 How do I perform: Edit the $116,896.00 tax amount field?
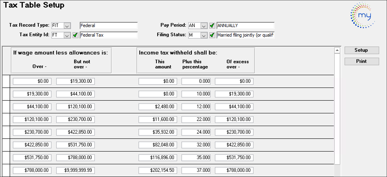(x=157, y=158)
